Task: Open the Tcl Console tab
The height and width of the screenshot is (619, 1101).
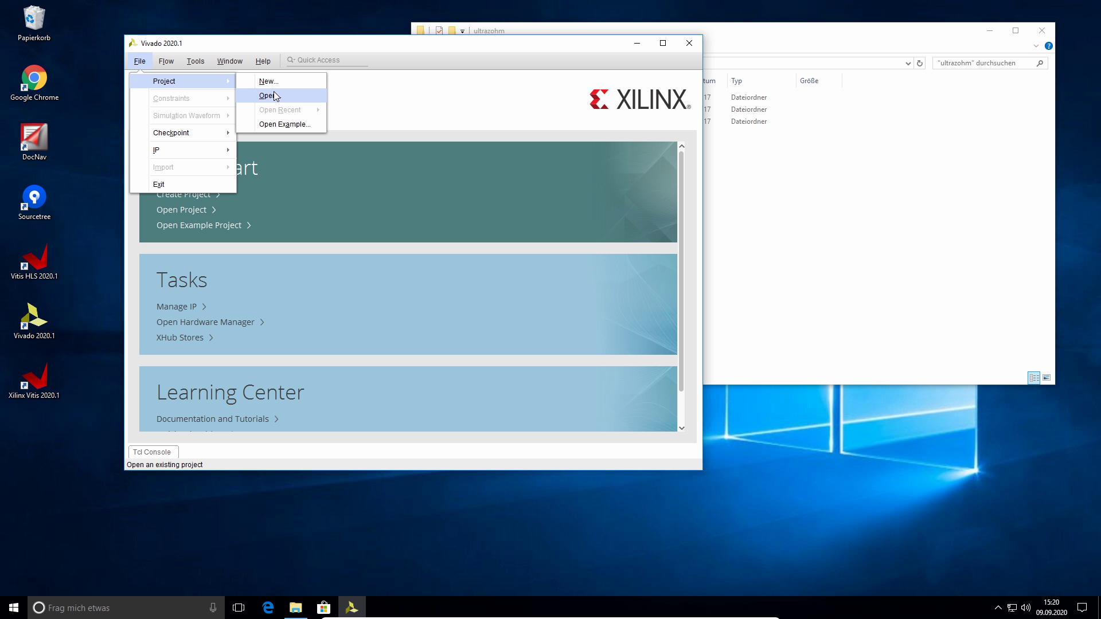Action: point(152,452)
